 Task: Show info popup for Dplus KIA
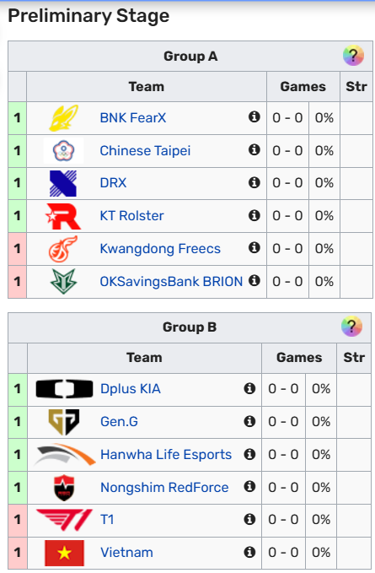[249, 388]
